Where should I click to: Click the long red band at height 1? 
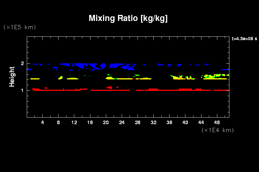tap(173, 90)
